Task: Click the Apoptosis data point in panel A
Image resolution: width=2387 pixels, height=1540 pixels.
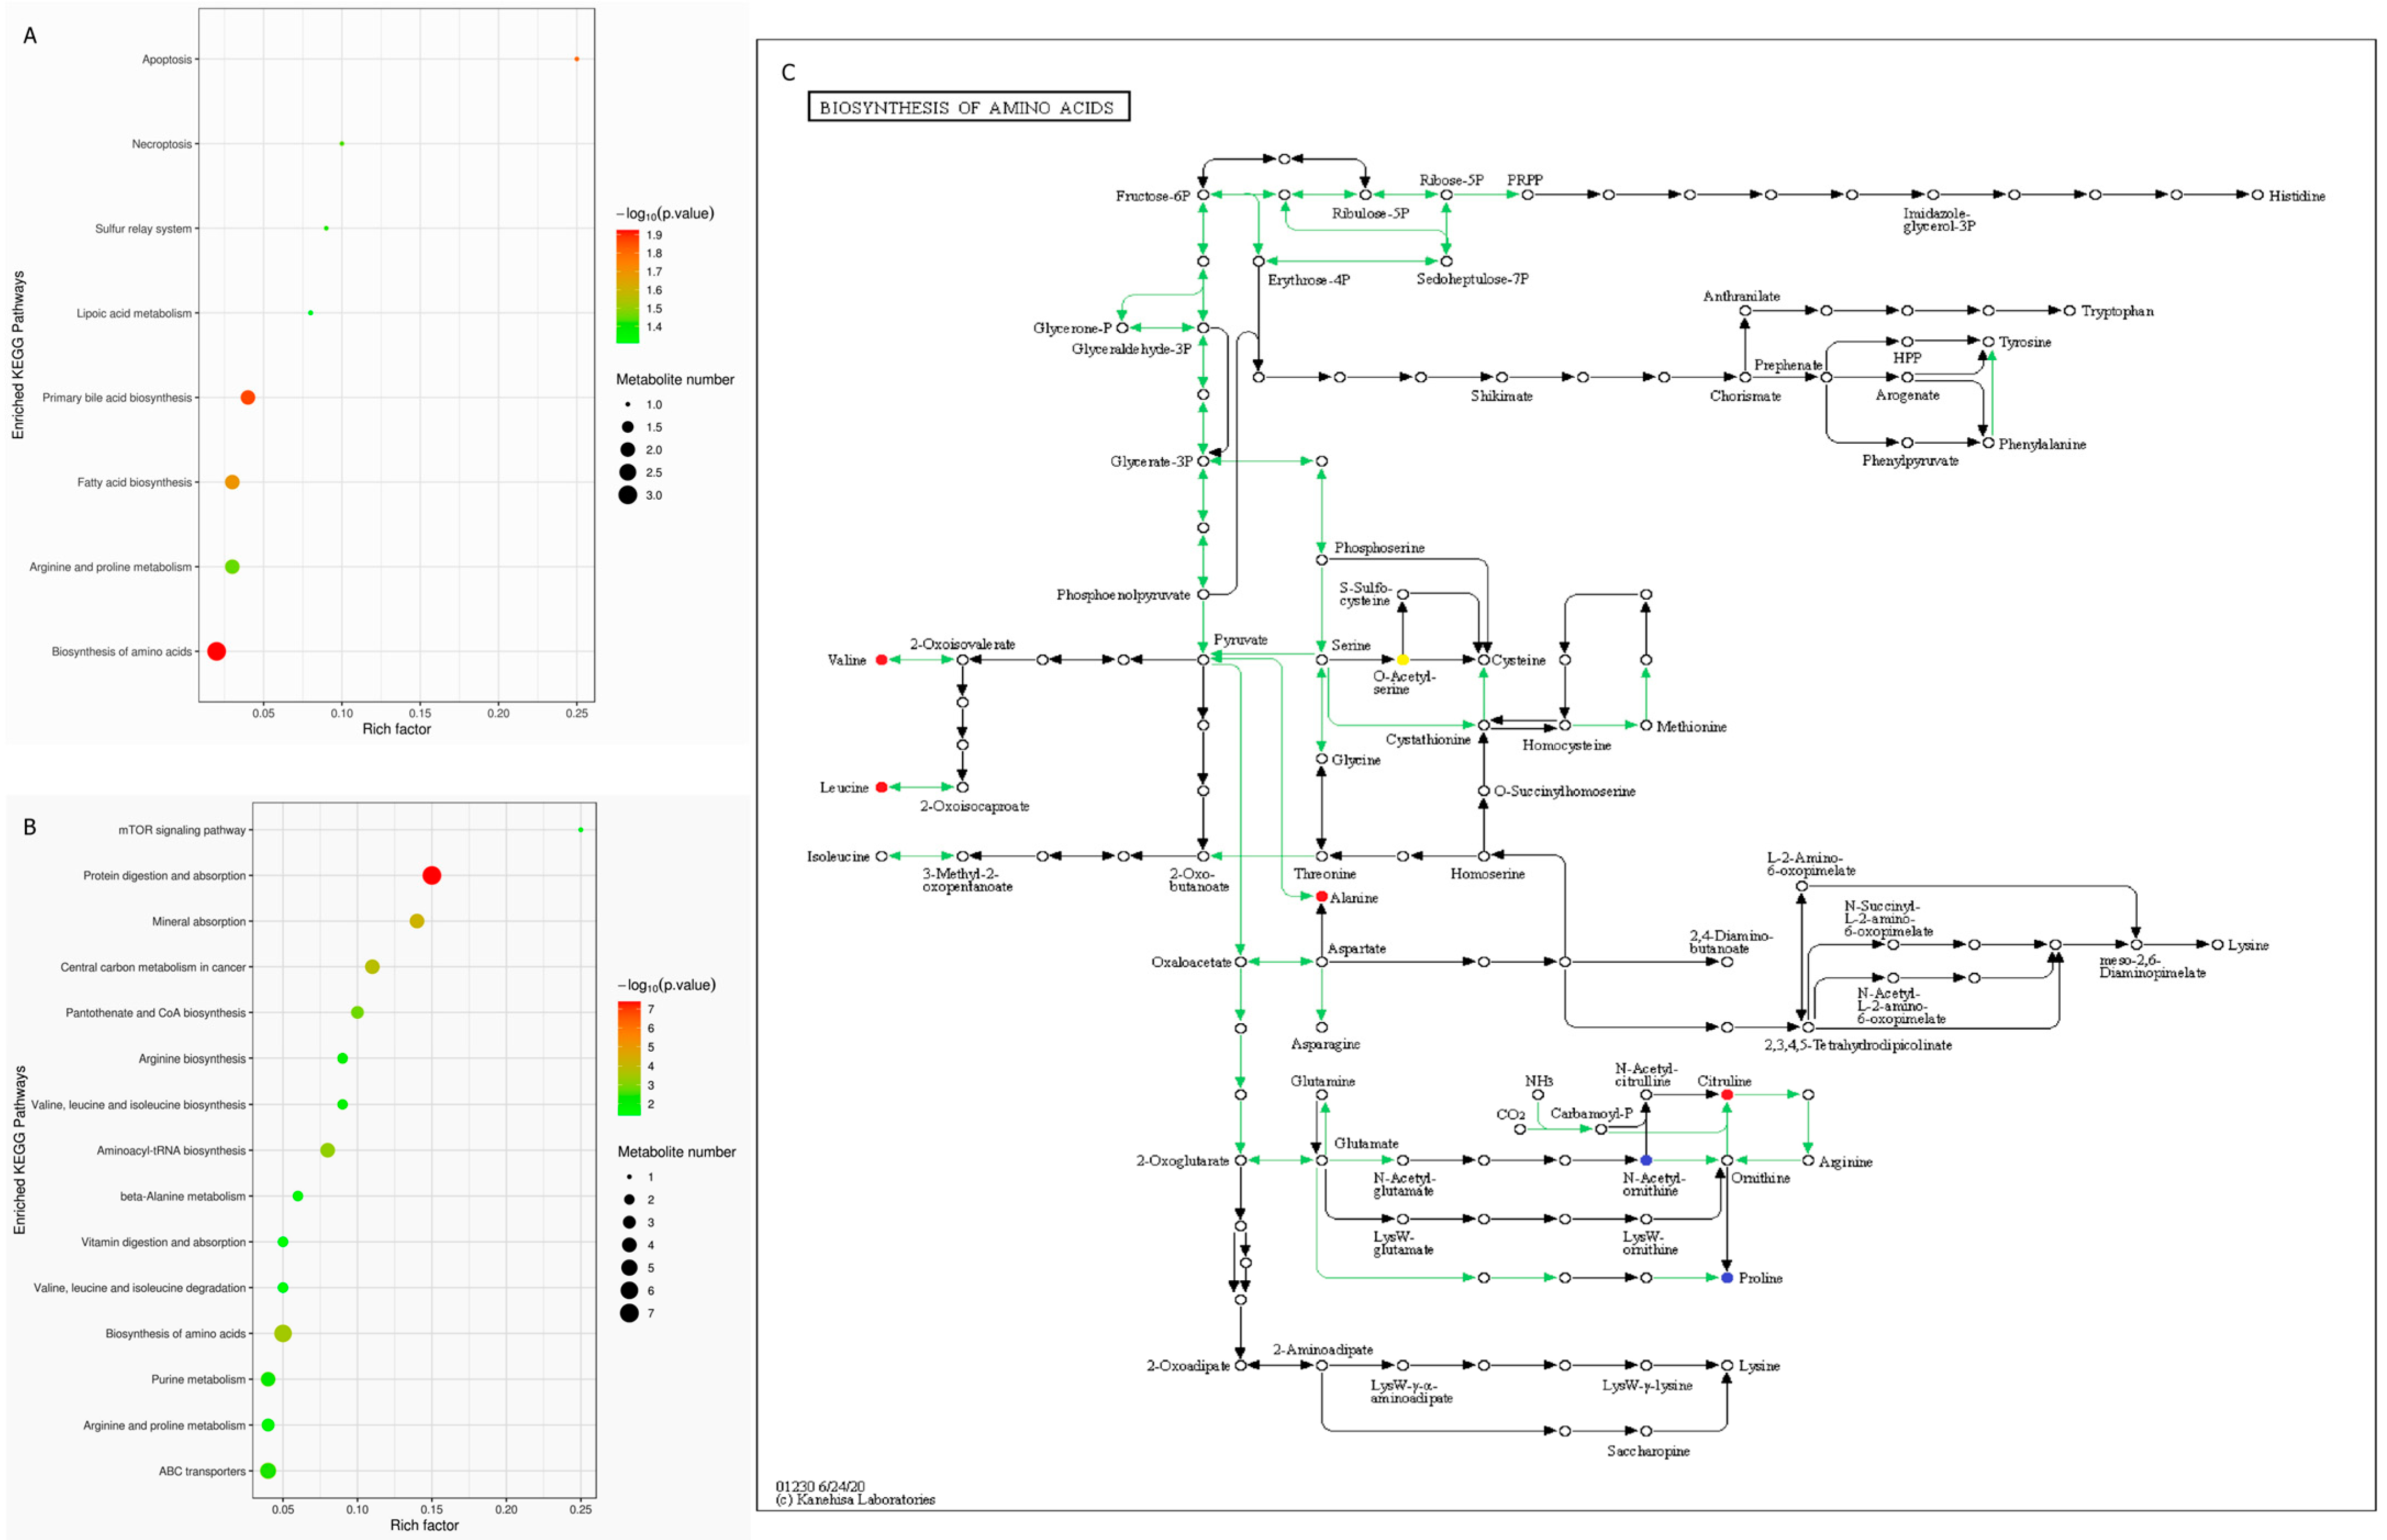Action: [x=577, y=59]
